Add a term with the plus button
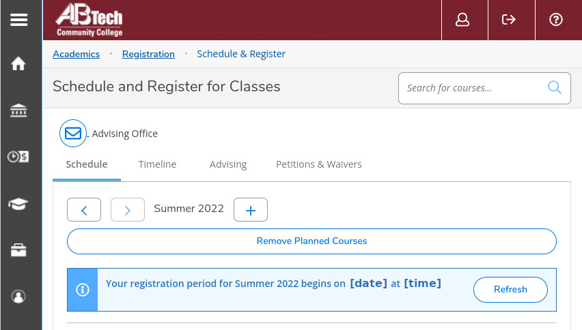The height and width of the screenshot is (330, 582). point(251,210)
